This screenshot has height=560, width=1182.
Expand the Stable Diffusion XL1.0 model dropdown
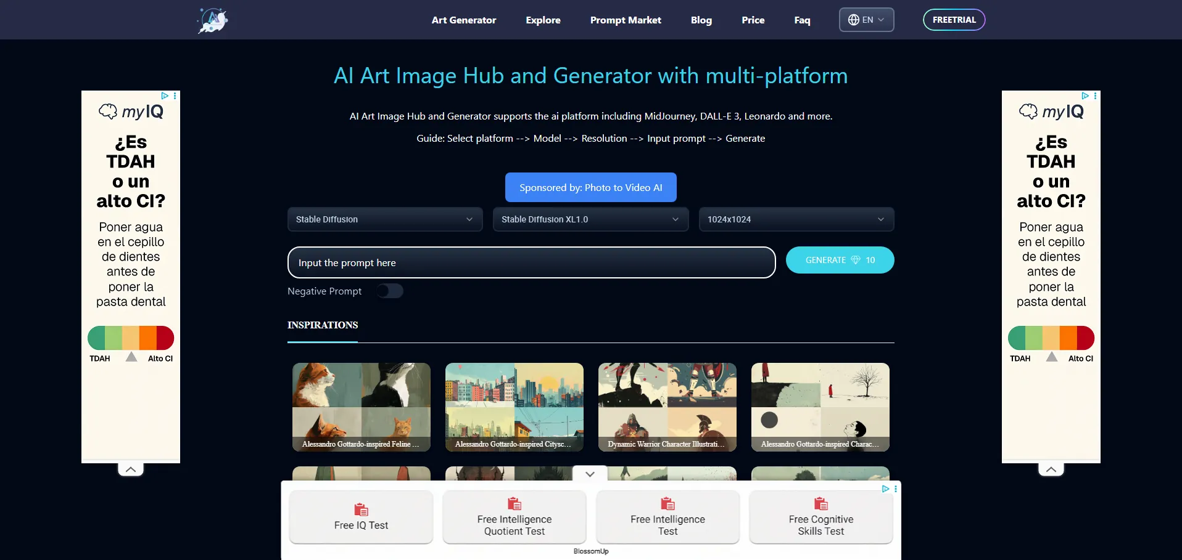coord(590,219)
